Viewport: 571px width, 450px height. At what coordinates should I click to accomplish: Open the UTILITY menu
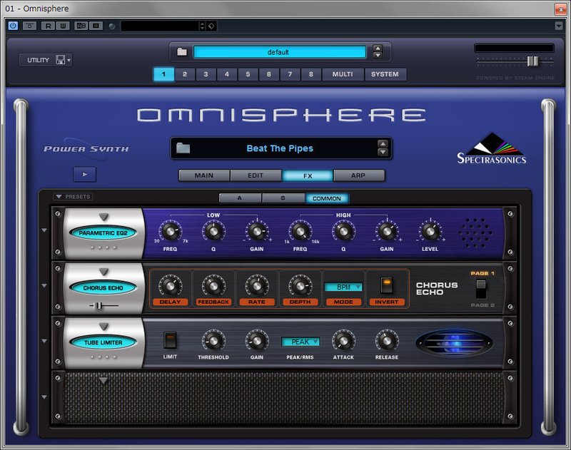click(46, 60)
